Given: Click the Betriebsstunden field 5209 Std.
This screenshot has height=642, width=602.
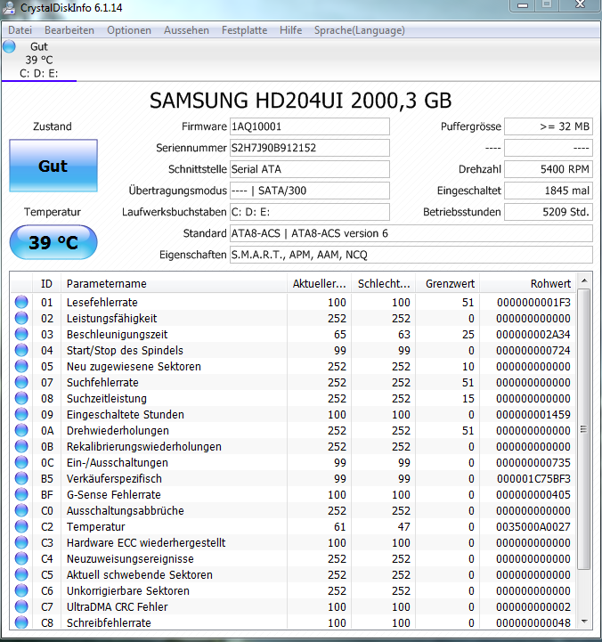Looking at the screenshot, I should coord(549,212).
